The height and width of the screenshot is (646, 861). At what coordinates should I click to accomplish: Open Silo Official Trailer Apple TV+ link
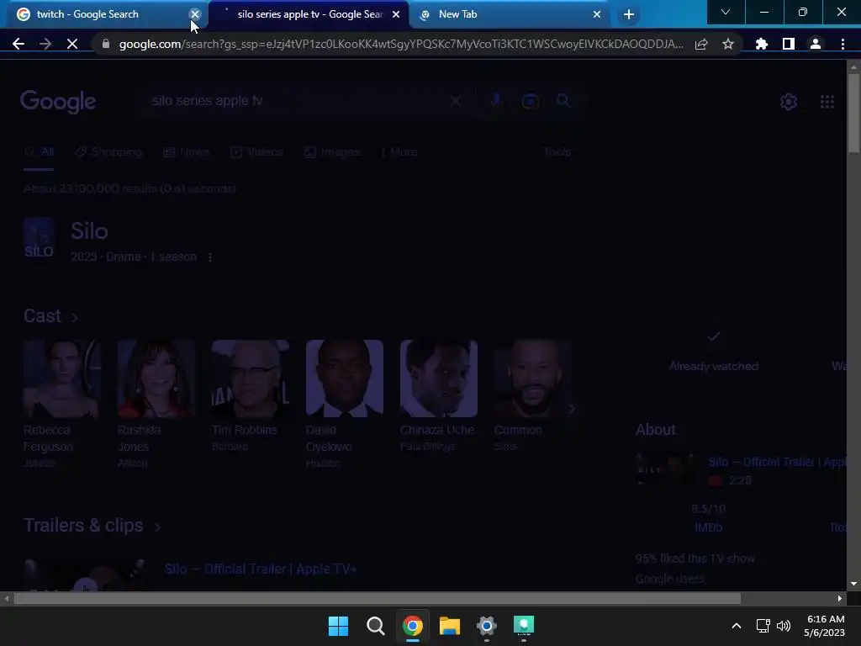click(261, 569)
